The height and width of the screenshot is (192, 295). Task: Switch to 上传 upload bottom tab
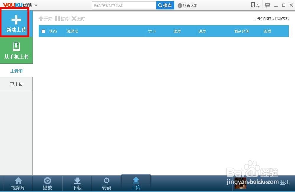tap(136, 183)
